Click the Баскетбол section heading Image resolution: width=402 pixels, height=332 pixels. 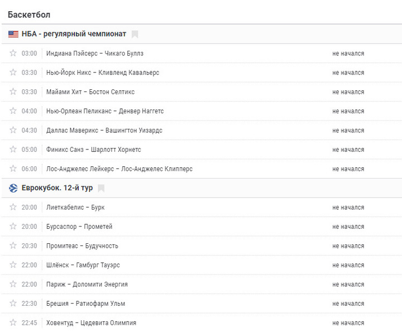(29, 15)
